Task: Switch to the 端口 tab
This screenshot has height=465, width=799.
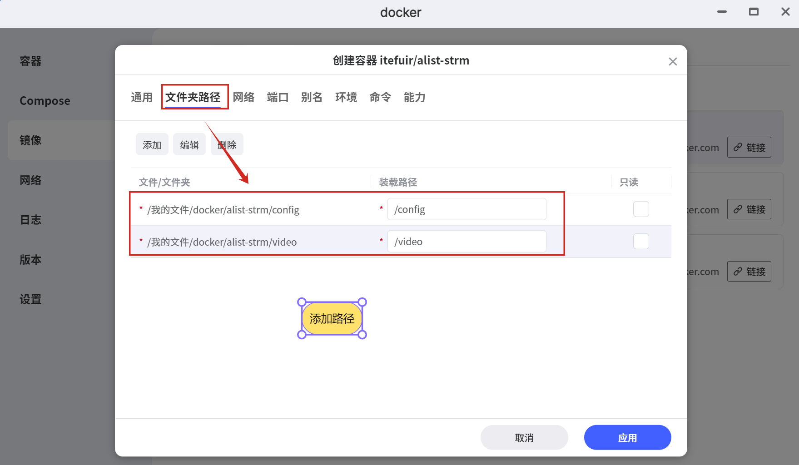Action: click(x=278, y=98)
